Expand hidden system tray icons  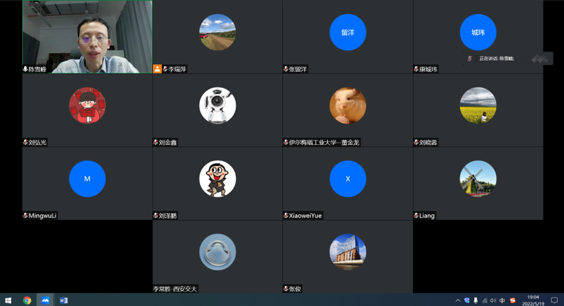[458, 300]
